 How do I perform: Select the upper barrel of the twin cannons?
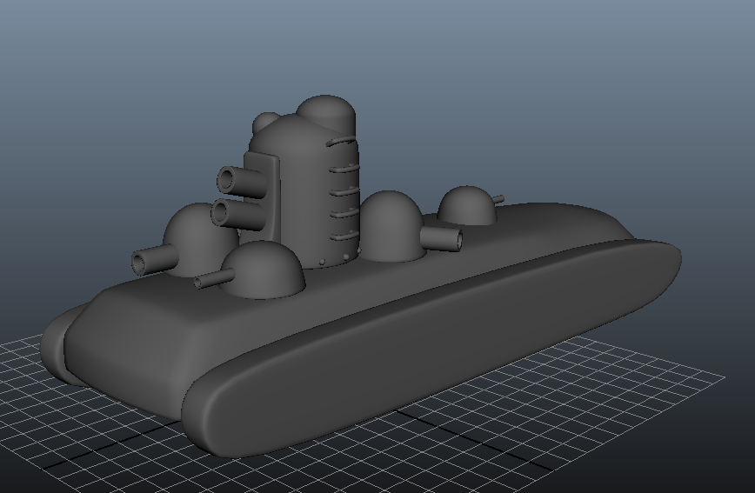coord(241,182)
